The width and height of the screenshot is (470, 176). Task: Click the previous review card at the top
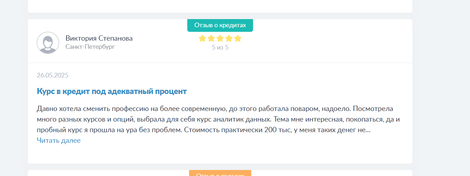[220, 6]
